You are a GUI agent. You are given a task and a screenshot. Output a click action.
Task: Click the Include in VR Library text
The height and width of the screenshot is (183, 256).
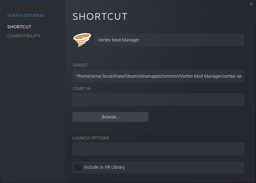pyautogui.click(x=105, y=167)
